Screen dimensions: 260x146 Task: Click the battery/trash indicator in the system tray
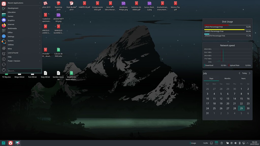click(x=222, y=143)
